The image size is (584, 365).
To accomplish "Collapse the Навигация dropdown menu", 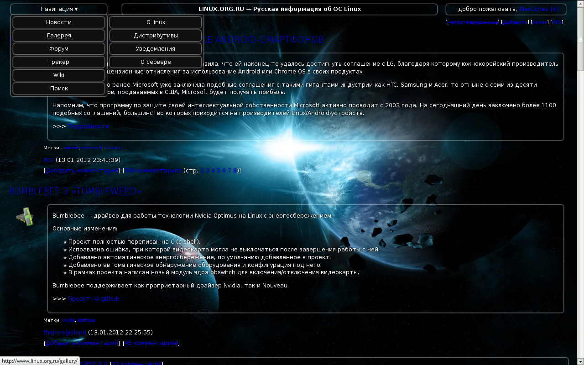I will point(59,9).
